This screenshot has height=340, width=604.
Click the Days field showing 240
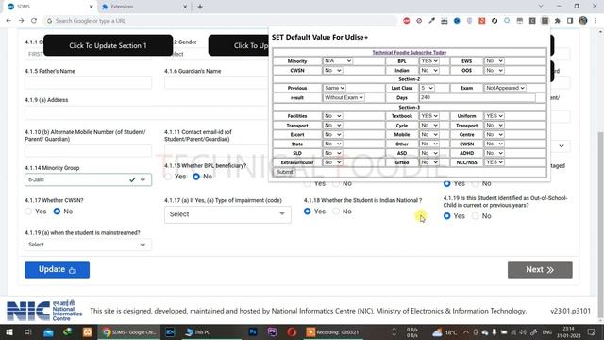pos(478,98)
